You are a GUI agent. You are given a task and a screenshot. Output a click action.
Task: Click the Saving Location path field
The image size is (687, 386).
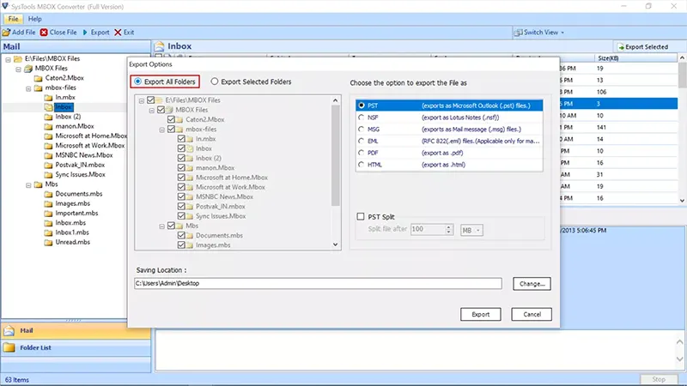click(x=318, y=283)
